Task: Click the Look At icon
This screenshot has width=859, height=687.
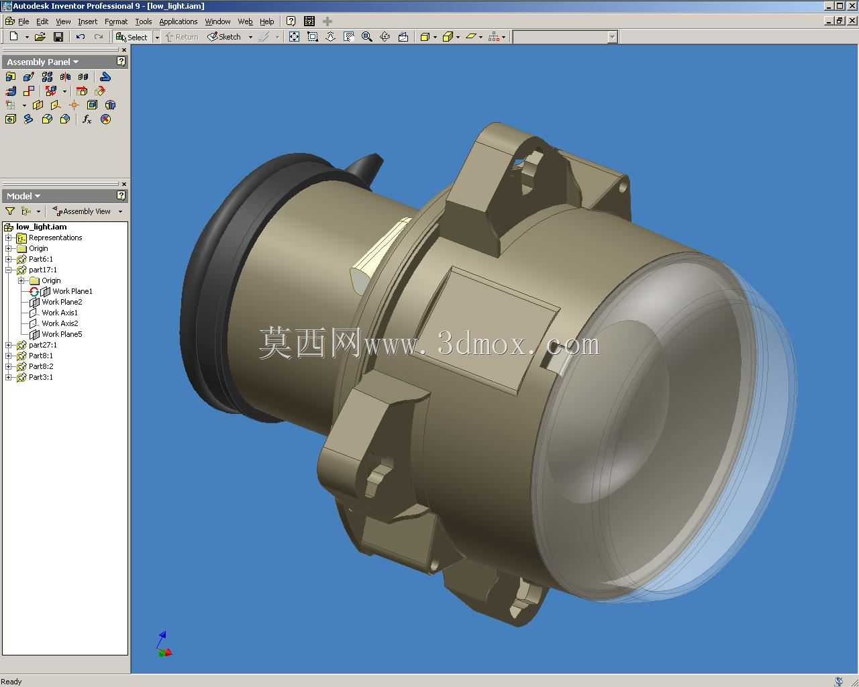Action: pyautogui.click(x=403, y=37)
